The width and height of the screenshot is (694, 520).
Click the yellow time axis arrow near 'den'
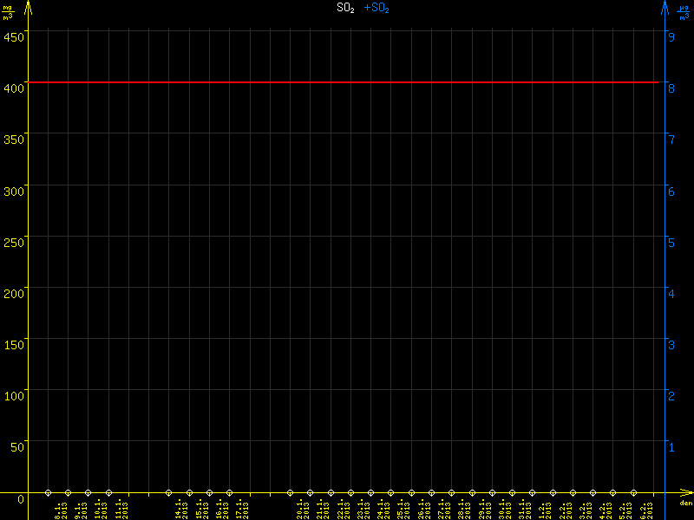coord(683,492)
